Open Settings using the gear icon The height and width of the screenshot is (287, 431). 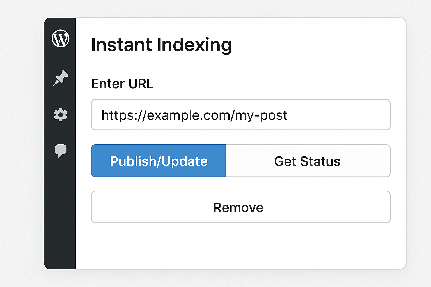pyautogui.click(x=61, y=115)
